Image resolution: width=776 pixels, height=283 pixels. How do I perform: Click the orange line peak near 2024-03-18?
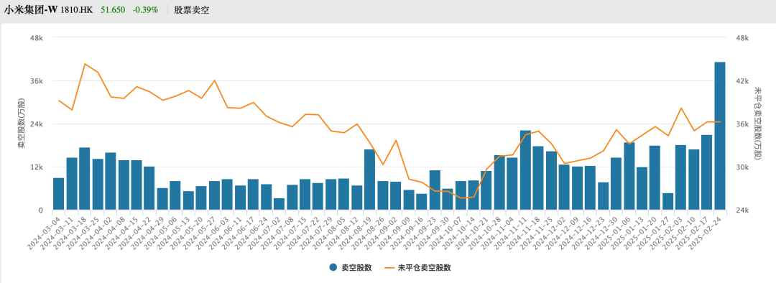tap(85, 64)
